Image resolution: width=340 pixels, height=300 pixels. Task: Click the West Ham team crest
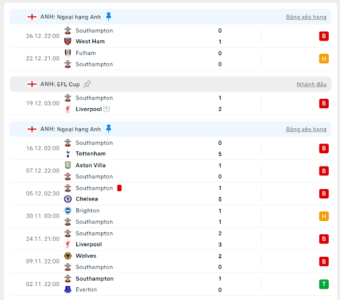click(x=68, y=41)
